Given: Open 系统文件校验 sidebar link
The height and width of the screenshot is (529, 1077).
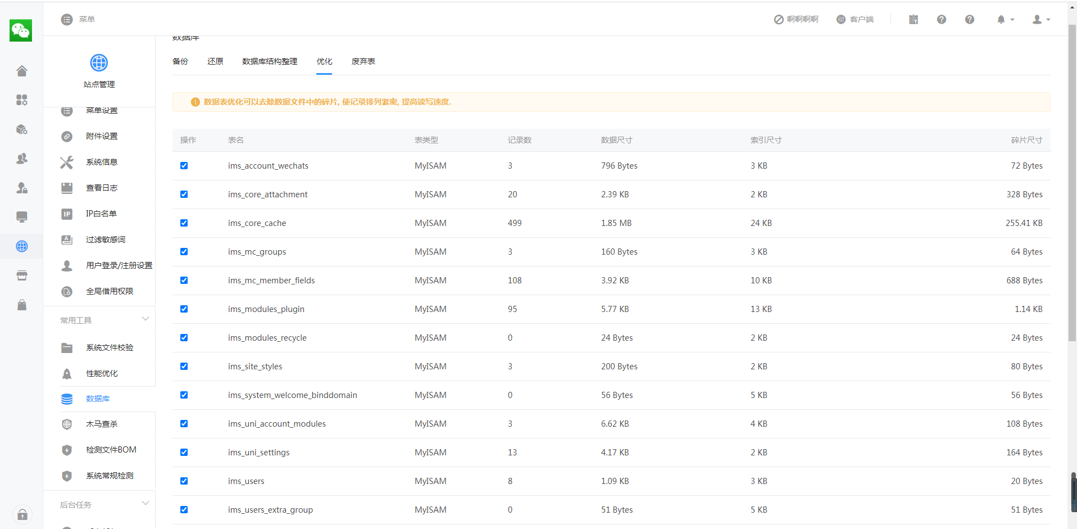Looking at the screenshot, I should (x=110, y=347).
